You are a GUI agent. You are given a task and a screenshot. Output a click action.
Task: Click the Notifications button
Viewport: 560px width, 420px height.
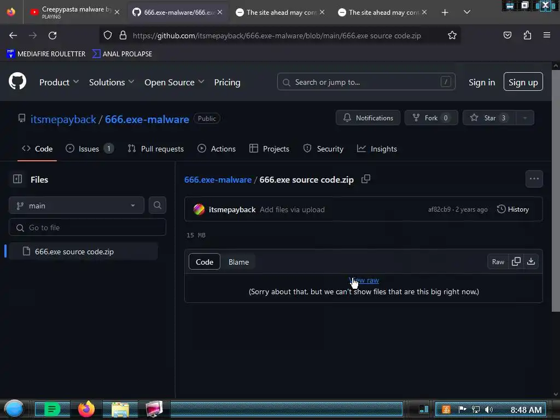(368, 118)
